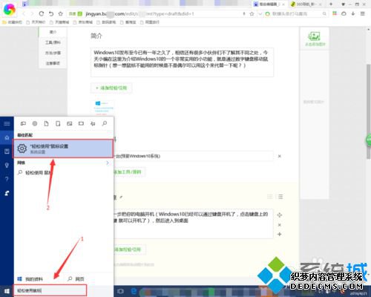Filter search by documents icon
The height and width of the screenshot is (297, 371).
point(46,123)
